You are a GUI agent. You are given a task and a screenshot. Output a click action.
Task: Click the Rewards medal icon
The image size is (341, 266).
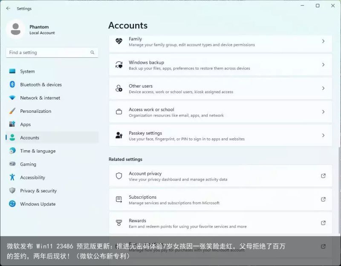coord(119,223)
